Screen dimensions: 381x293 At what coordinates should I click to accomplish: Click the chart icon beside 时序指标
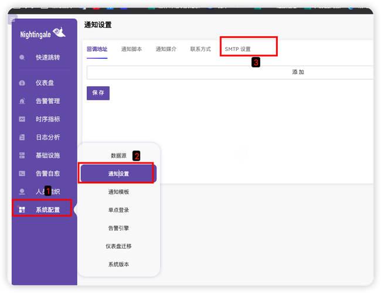(22, 120)
